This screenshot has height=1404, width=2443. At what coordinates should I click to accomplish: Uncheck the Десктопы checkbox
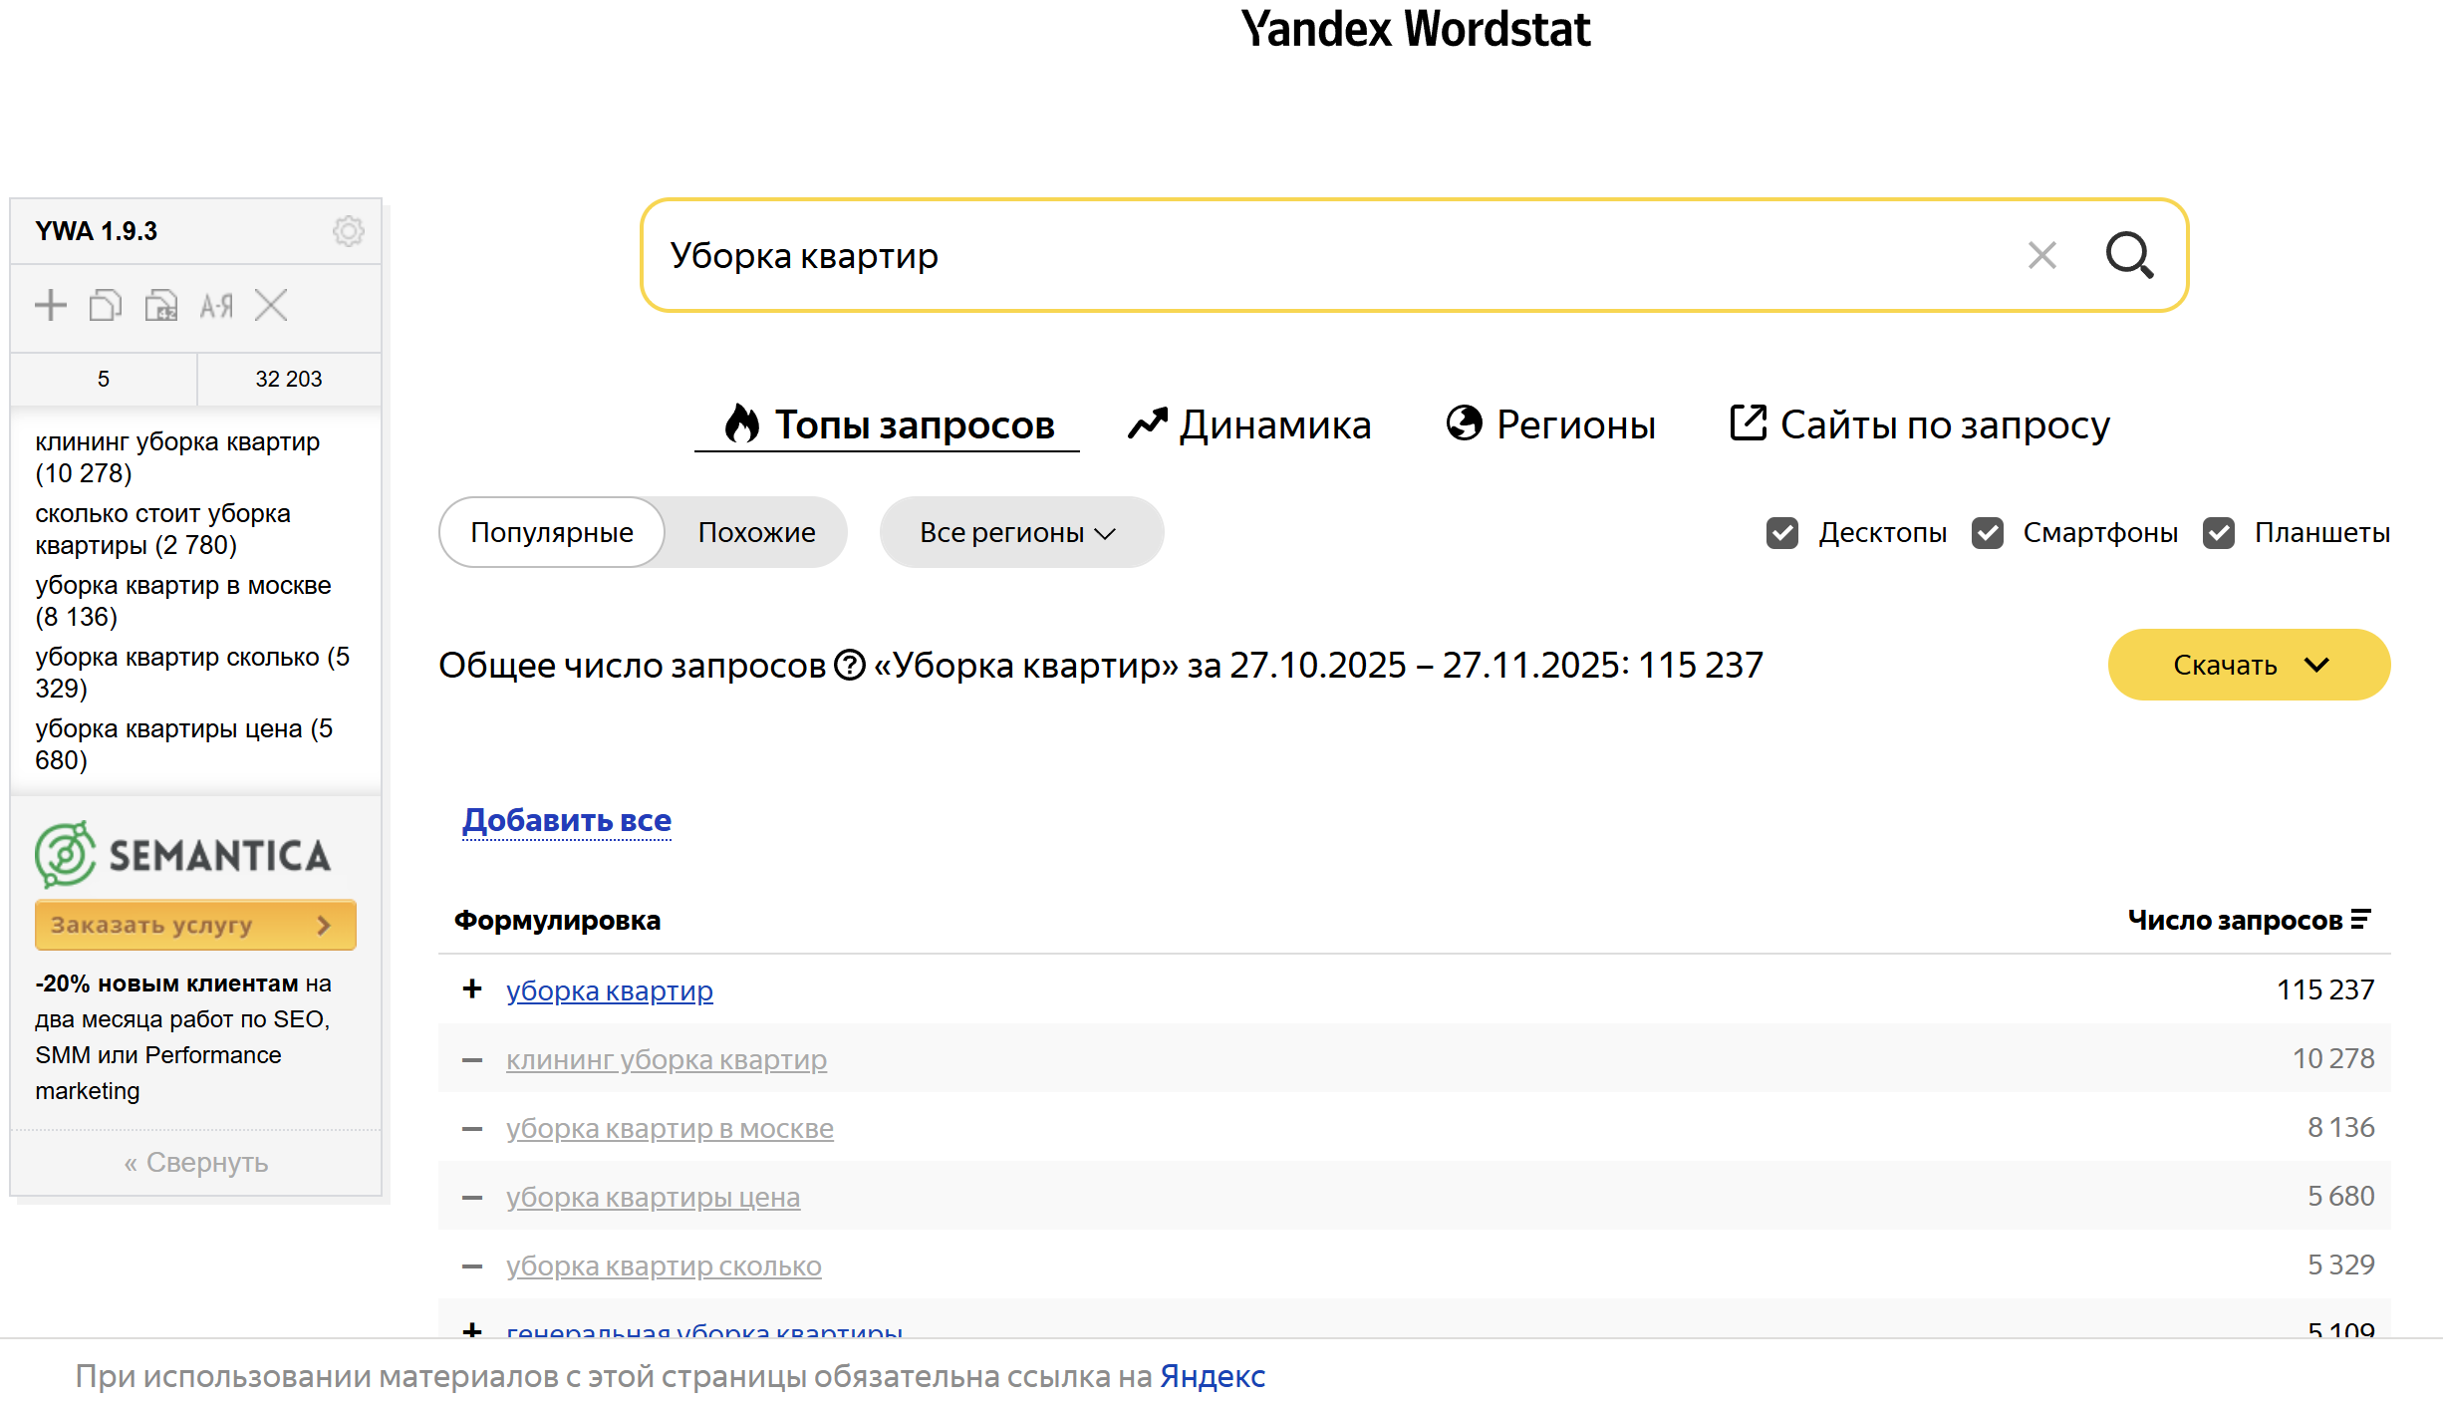[x=1782, y=533]
